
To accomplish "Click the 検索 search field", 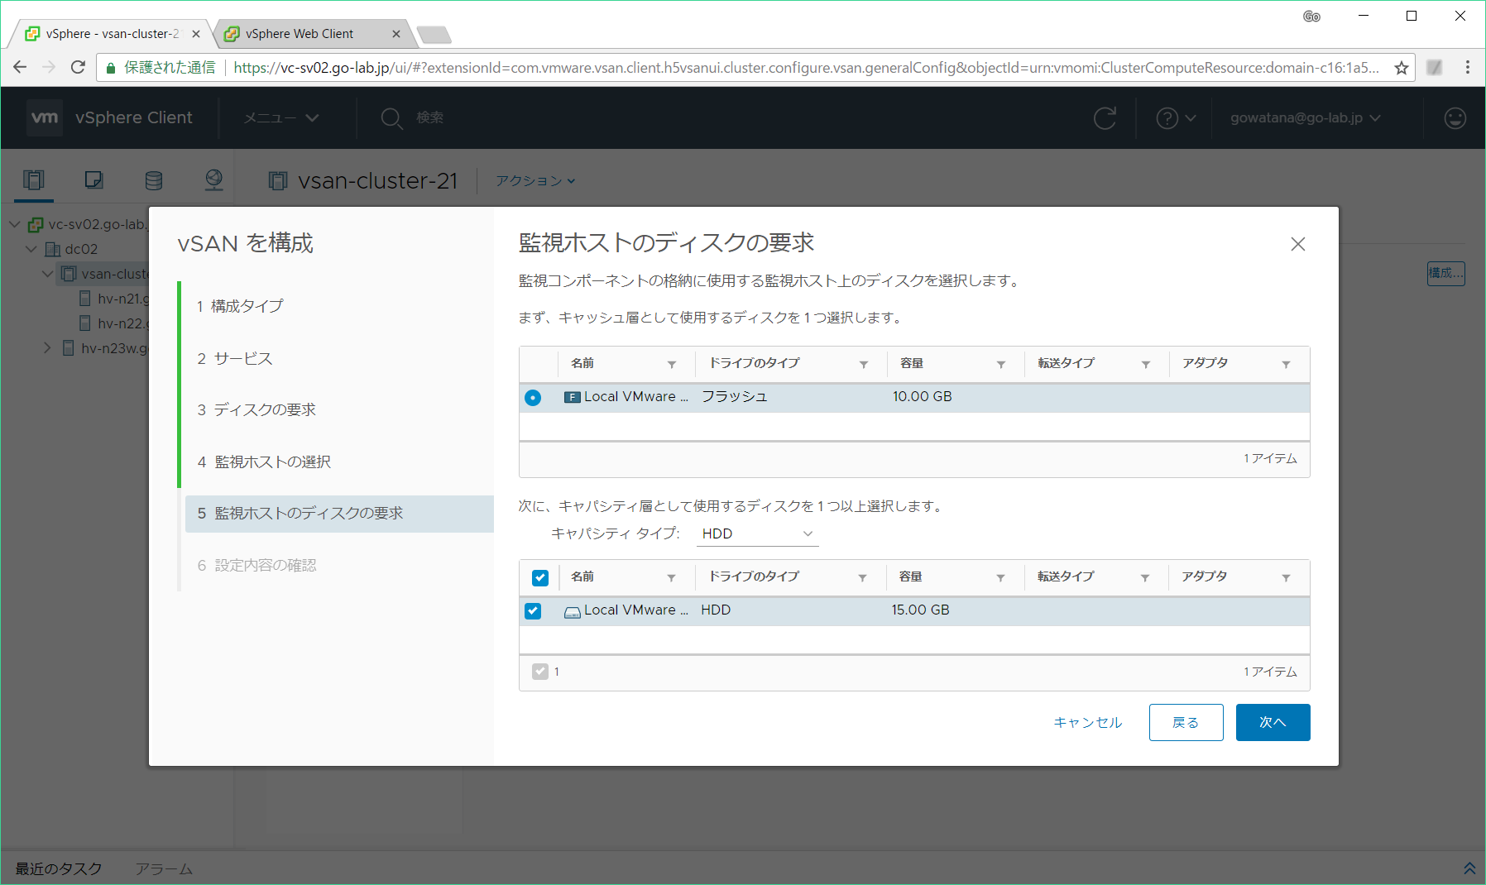I will pos(429,117).
